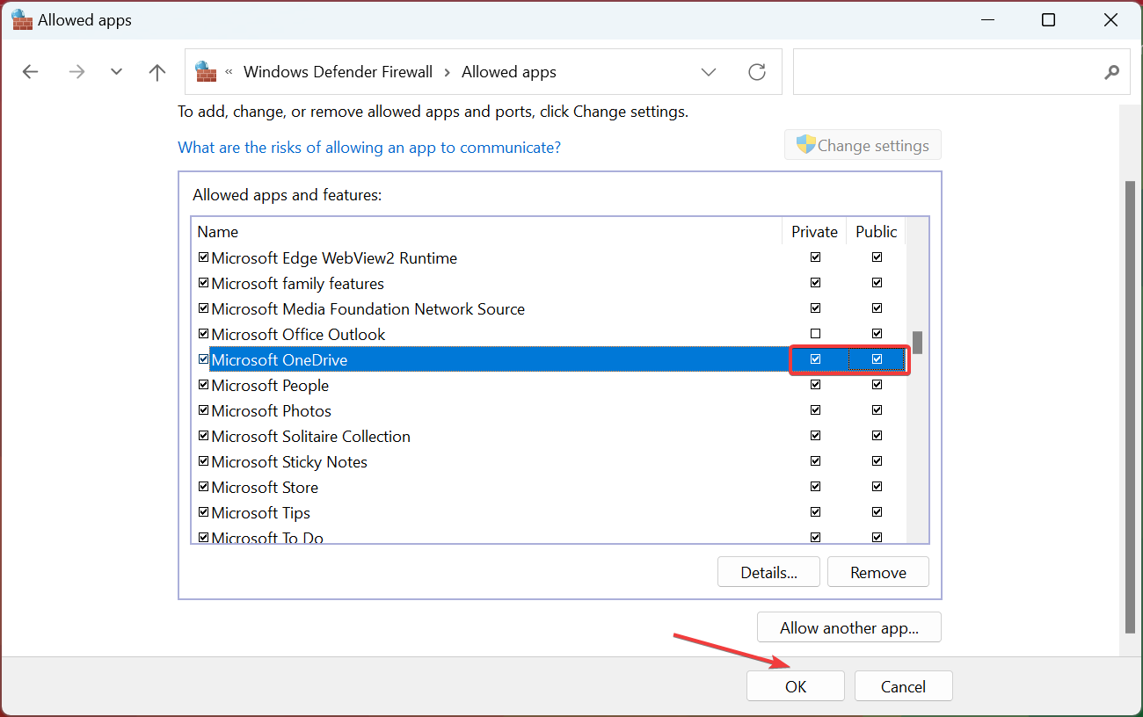Minimize the Allowed apps window
Image resolution: width=1143 pixels, height=717 pixels.
coord(990,19)
